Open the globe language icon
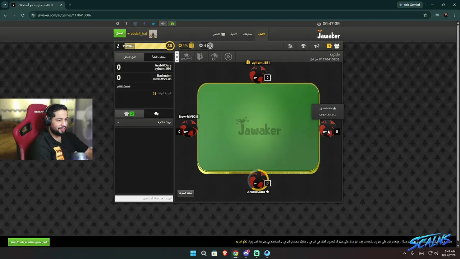Image resolution: width=460 pixels, height=259 pixels. (118, 24)
